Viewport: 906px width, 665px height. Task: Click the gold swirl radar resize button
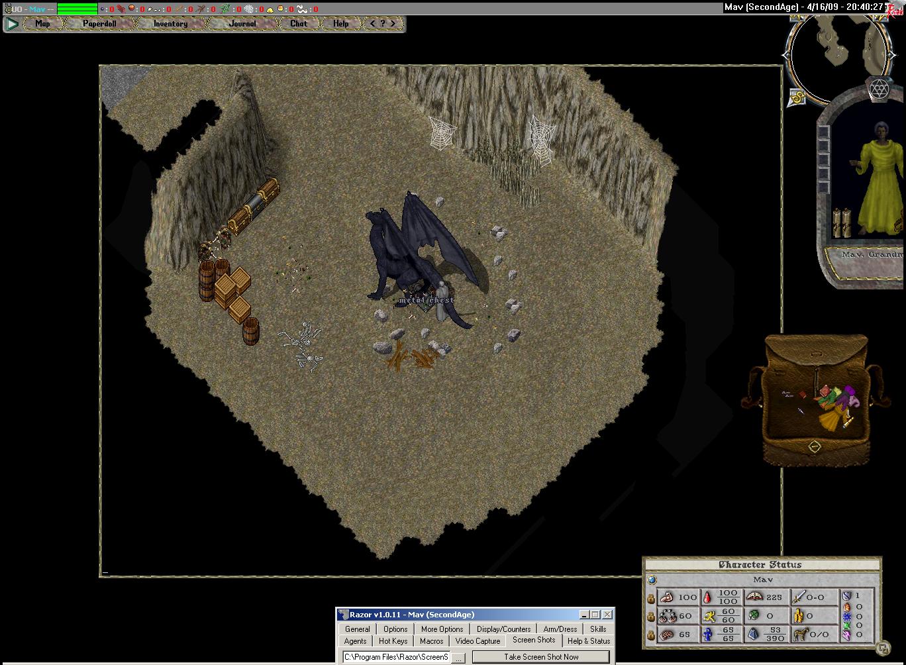click(x=795, y=98)
